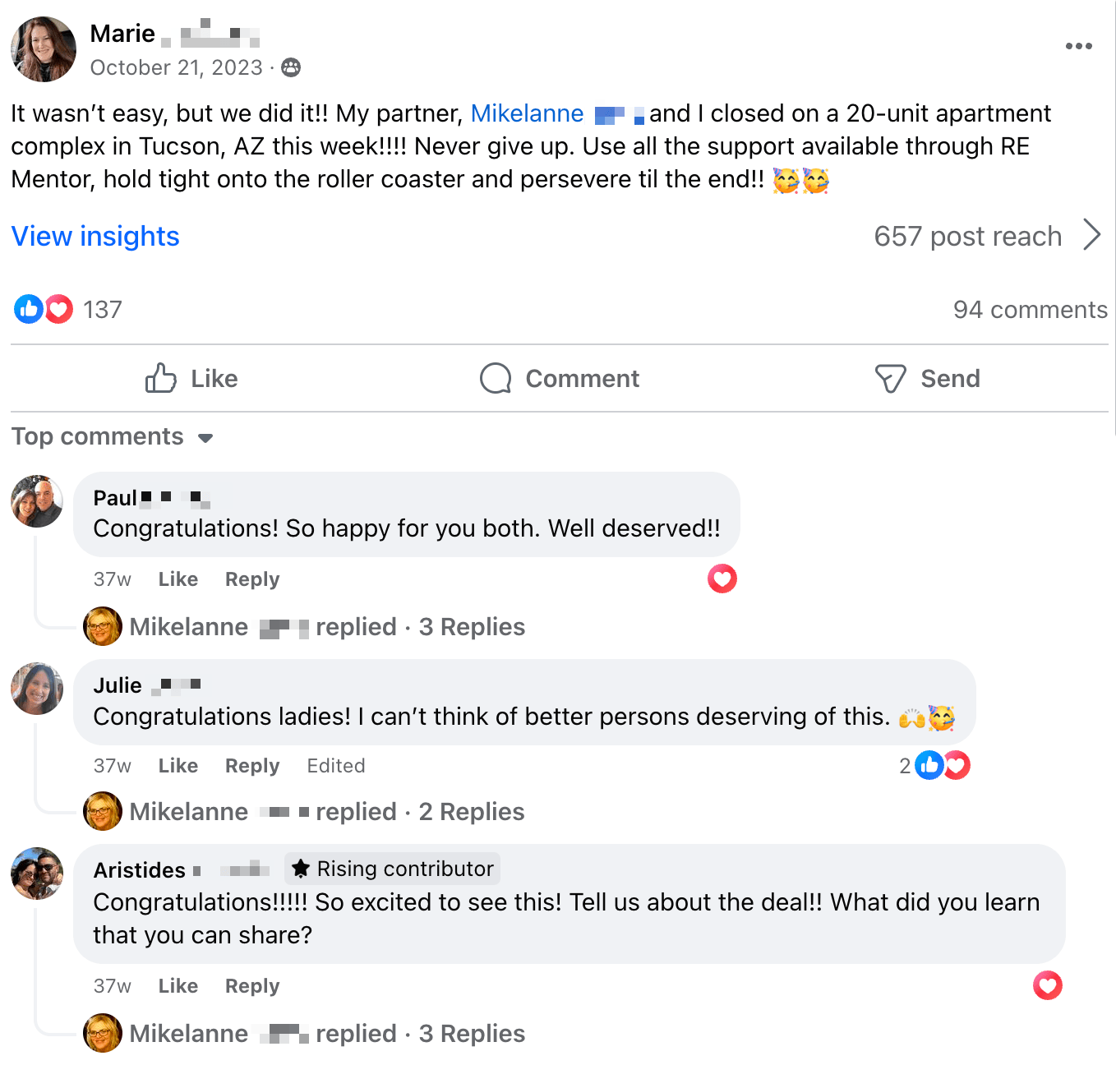Open the three-dot post options menu
The height and width of the screenshot is (1065, 1116).
1078,46
